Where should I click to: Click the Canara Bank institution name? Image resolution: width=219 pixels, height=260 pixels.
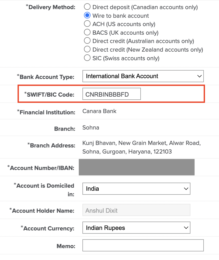[99, 111]
